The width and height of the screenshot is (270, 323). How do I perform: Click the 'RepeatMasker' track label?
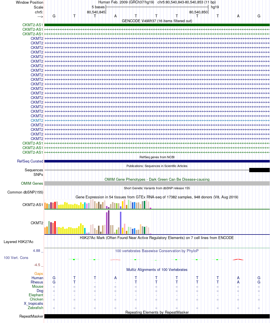coord(31,316)
